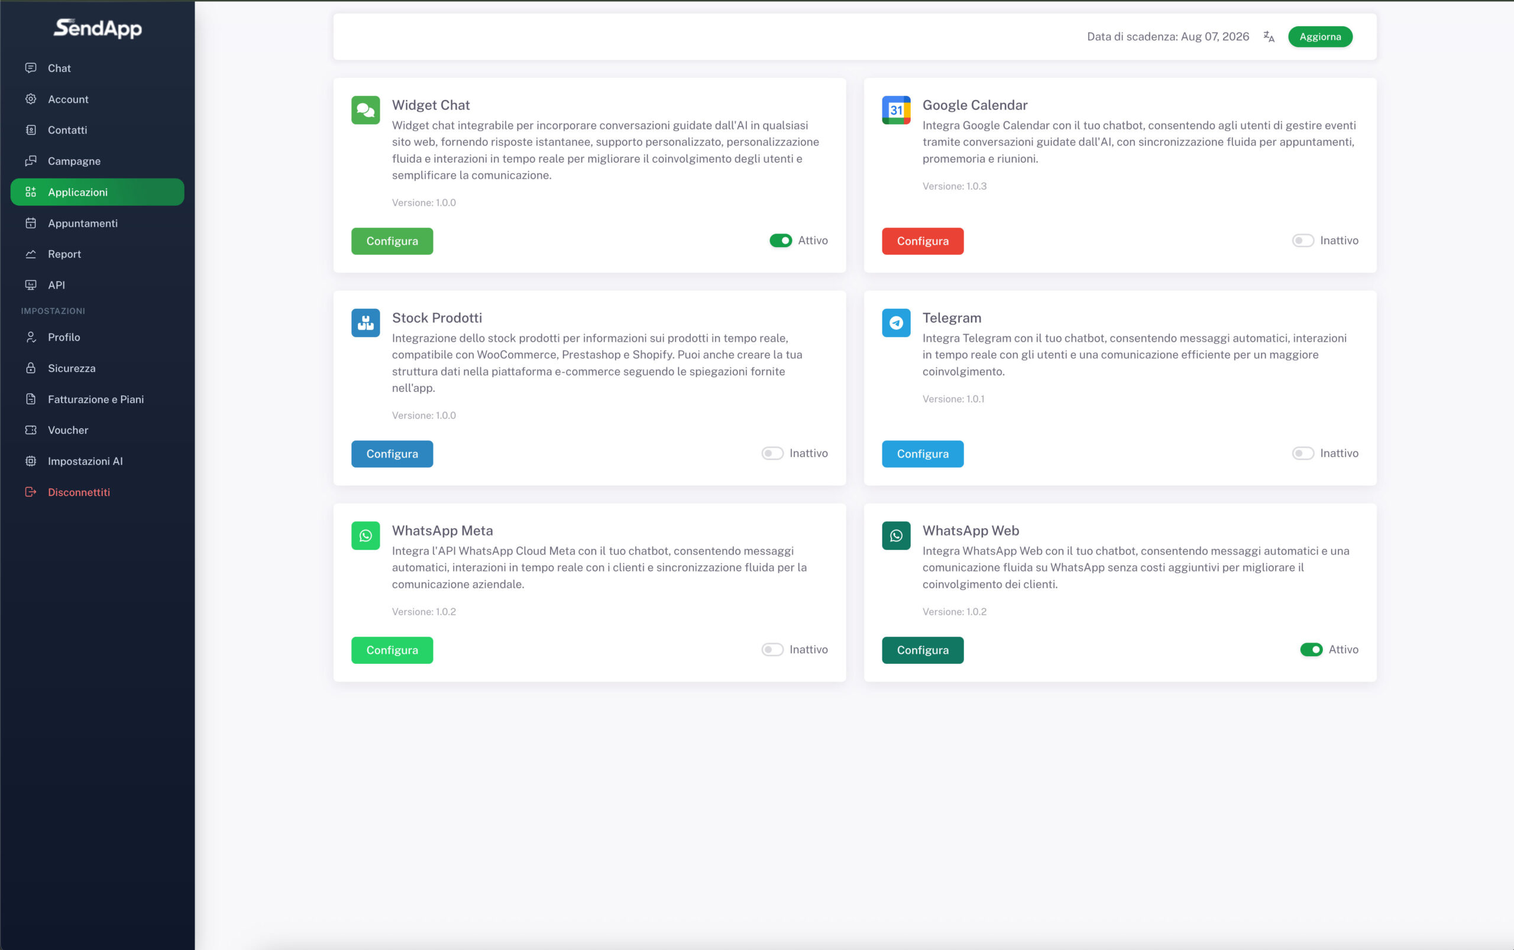The image size is (1514, 950).
Task: Click Configura under Telegram
Action: (x=923, y=453)
